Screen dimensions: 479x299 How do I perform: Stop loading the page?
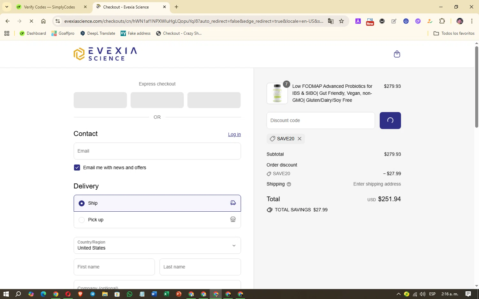[x=31, y=21]
